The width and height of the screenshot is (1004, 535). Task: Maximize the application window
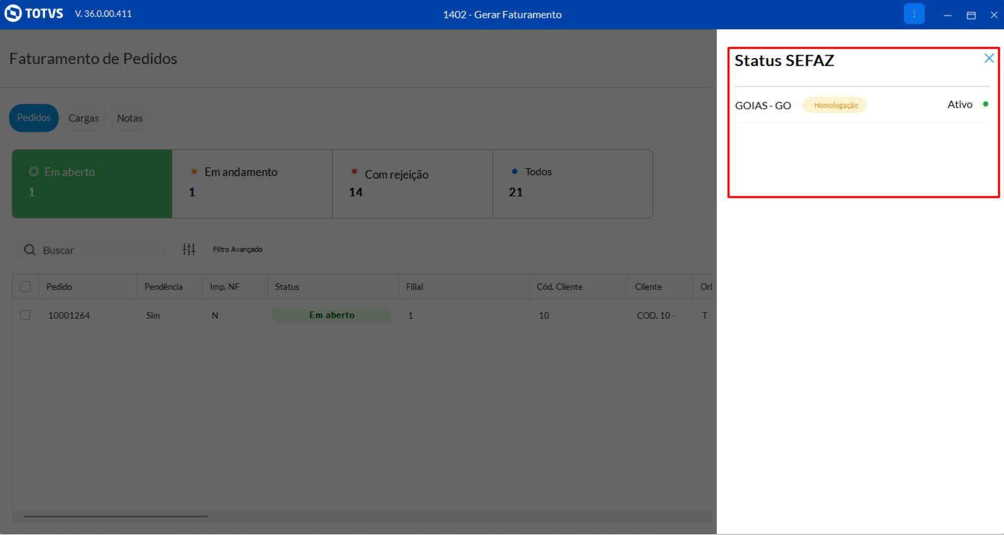pyautogui.click(x=971, y=15)
